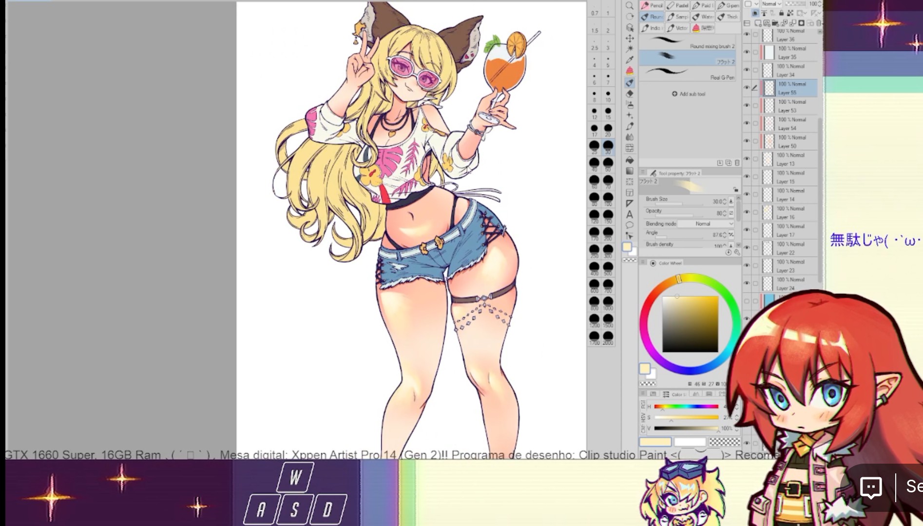Select the Text tool
The image size is (923, 526).
point(630,214)
